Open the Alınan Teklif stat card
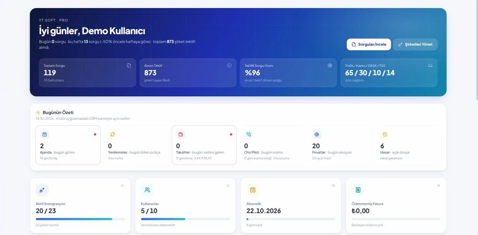The height and width of the screenshot is (235, 478). pyautogui.click(x=188, y=73)
